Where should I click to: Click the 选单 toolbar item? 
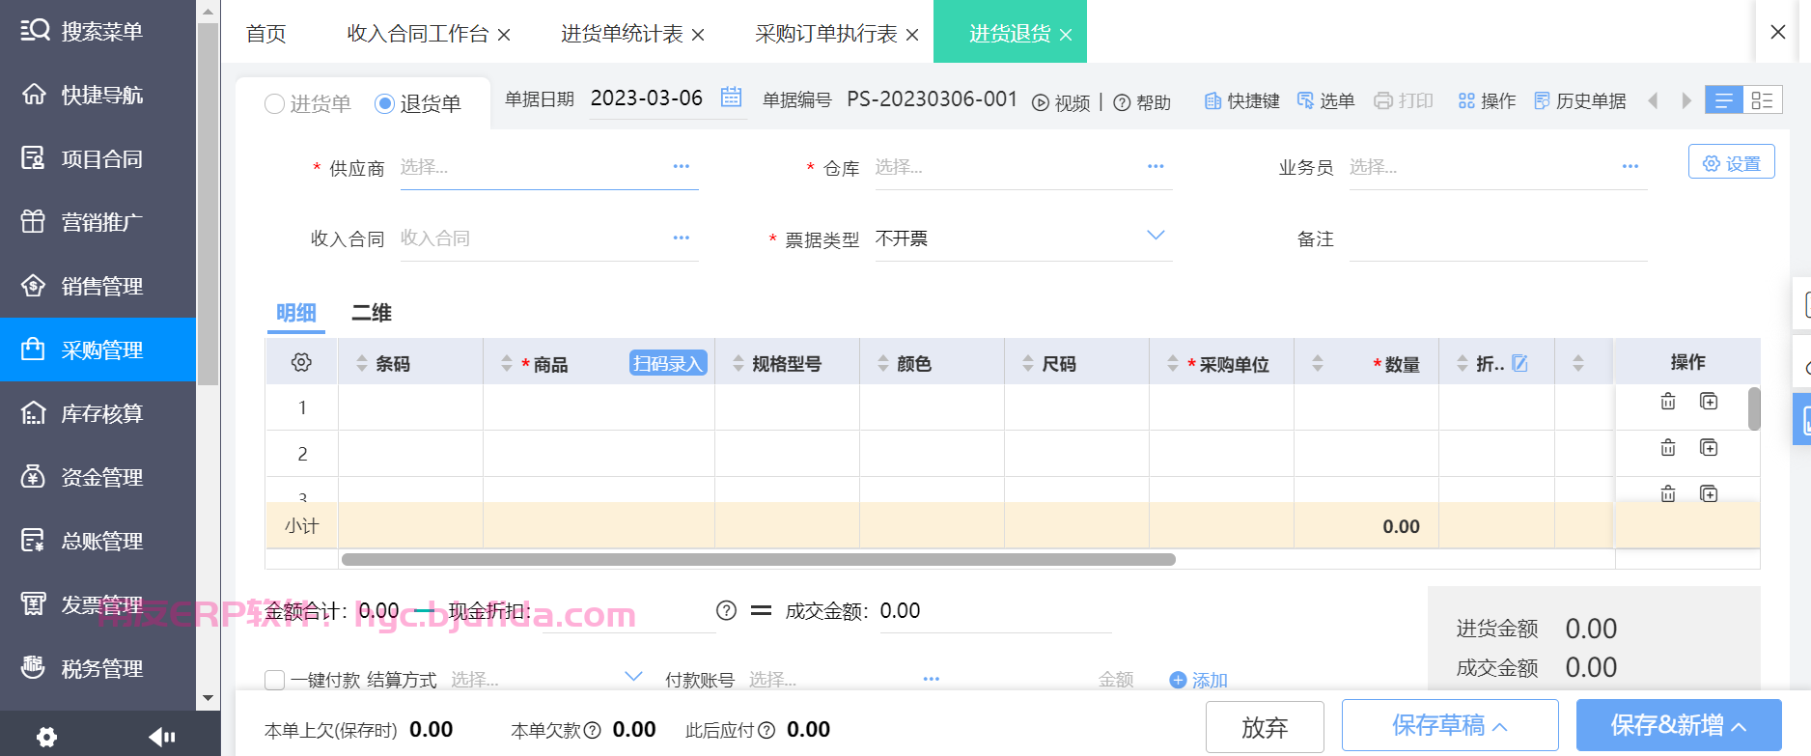(x=1326, y=100)
